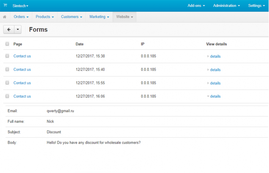
Task: Click the date 12/27/2017, 15:55
Action: pyautogui.click(x=90, y=83)
